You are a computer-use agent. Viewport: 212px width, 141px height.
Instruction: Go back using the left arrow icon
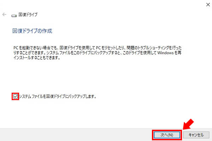click(x=4, y=14)
